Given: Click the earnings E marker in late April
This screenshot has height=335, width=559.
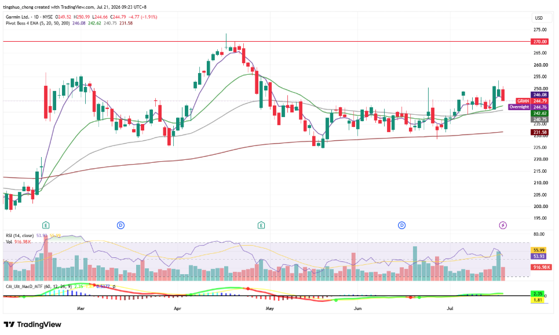Looking at the screenshot, I should pyautogui.click(x=261, y=225).
